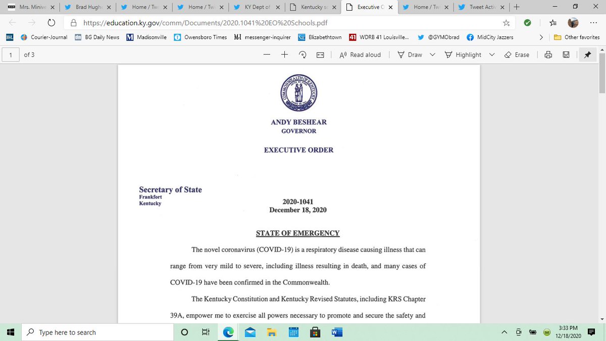Screen dimensions: 606x341
Task: Open the @GYMObrad Twitter bookmark
Action: coord(439,37)
